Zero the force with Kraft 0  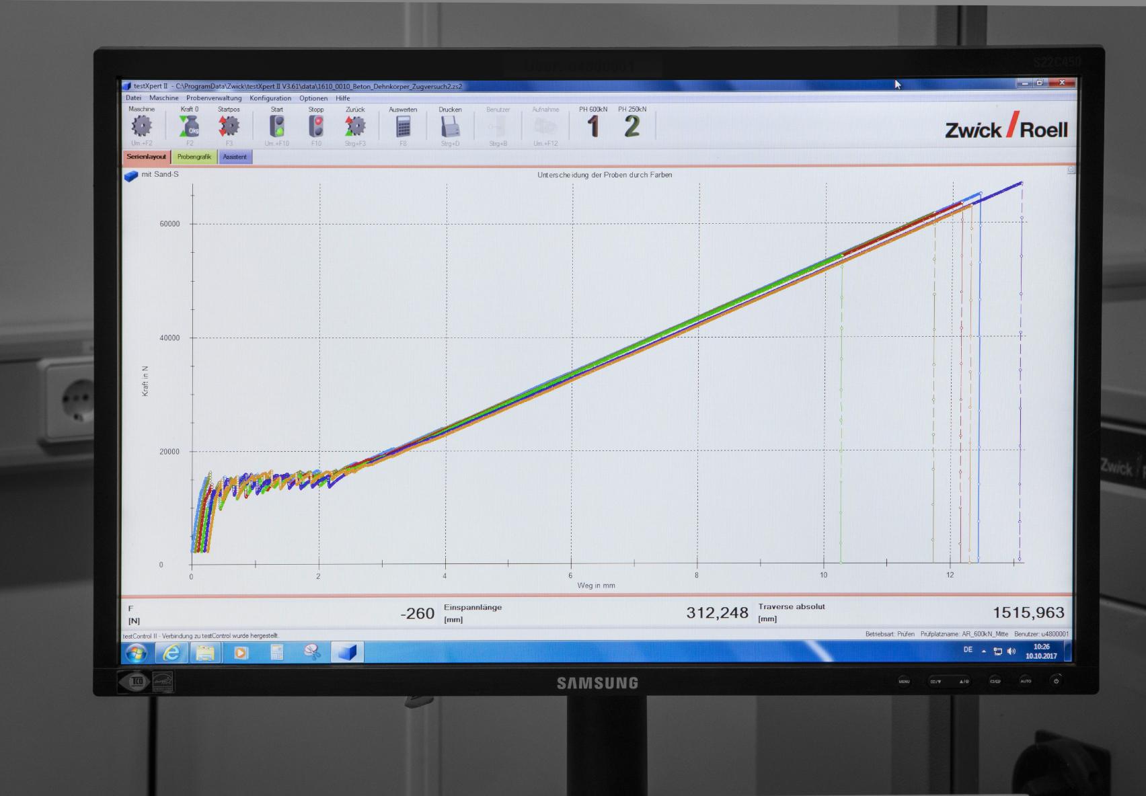[189, 126]
